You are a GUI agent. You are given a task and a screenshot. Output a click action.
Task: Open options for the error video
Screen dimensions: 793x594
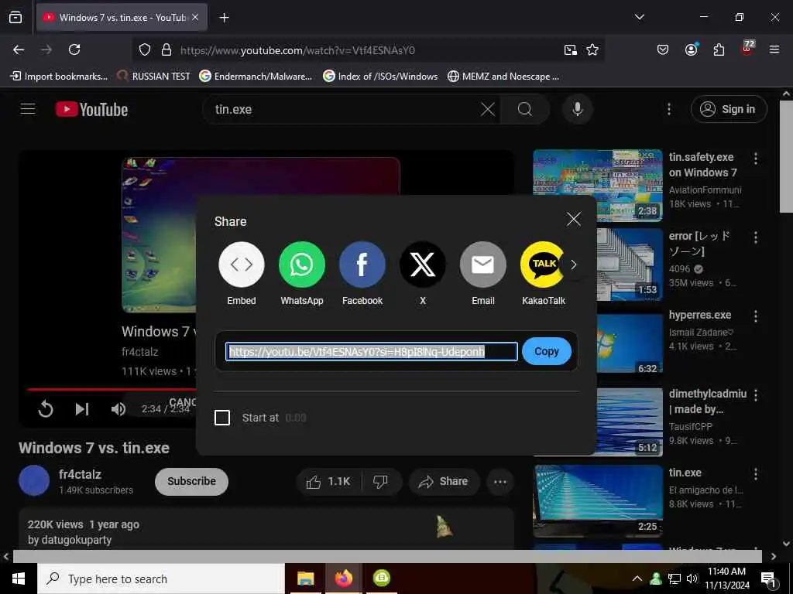click(x=756, y=237)
